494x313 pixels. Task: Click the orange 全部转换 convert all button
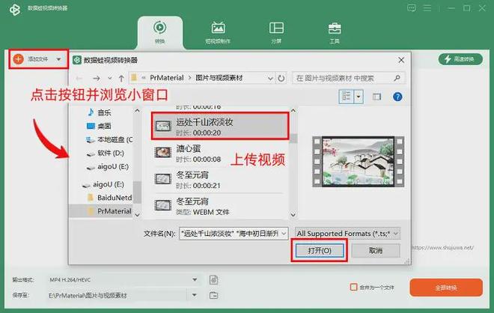click(x=446, y=288)
